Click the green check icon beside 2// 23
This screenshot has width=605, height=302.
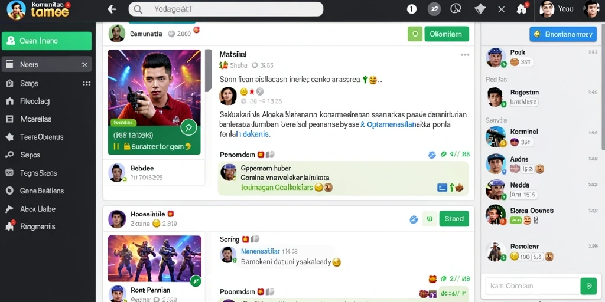(444, 155)
